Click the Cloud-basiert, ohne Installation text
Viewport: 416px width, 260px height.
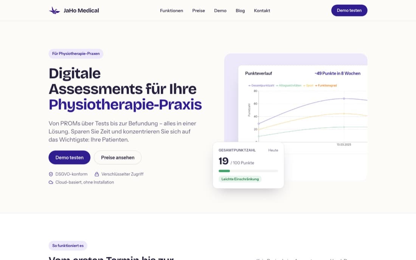click(x=85, y=182)
